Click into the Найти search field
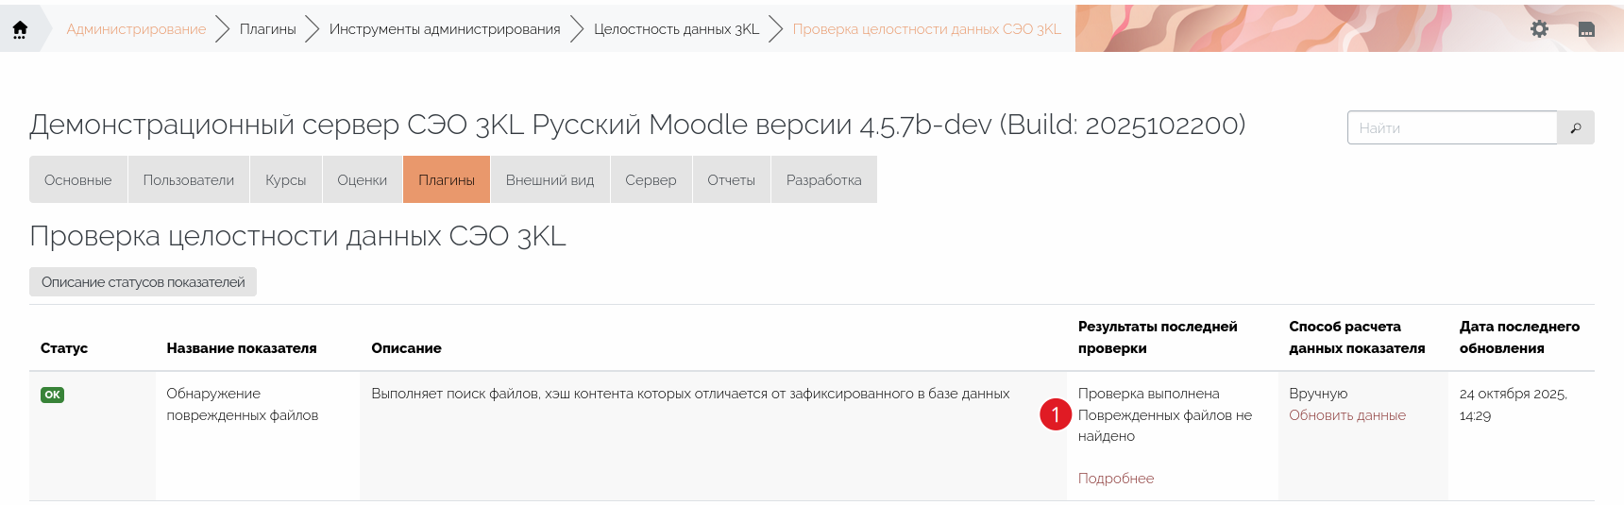1624x505 pixels. pos(1451,127)
